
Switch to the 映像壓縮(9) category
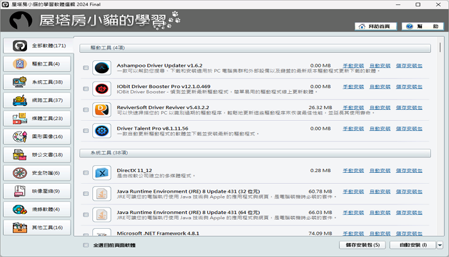point(37,191)
